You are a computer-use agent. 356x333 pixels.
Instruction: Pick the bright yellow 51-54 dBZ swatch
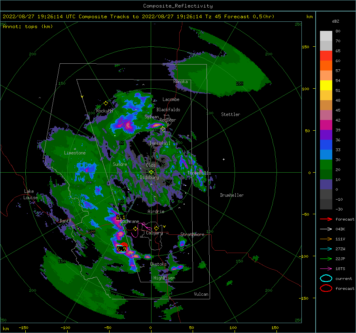click(x=326, y=86)
